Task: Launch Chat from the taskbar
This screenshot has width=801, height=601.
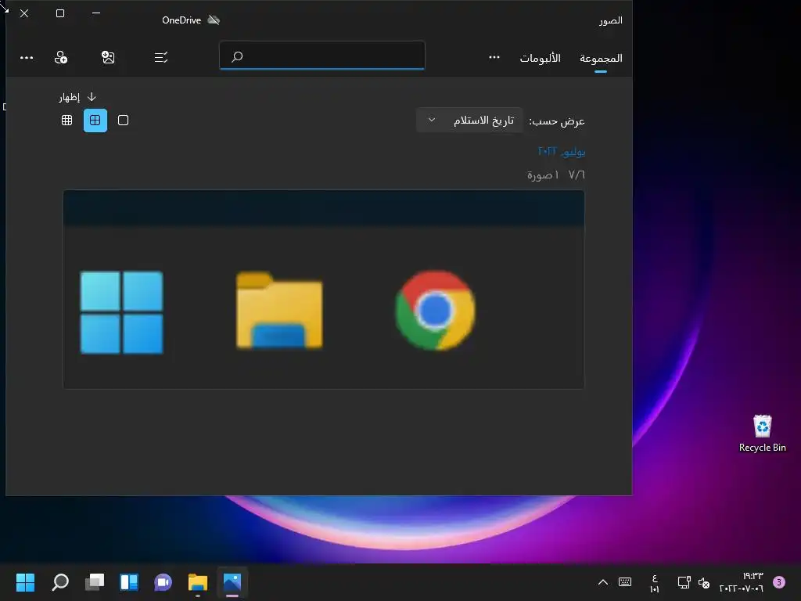Action: point(163,582)
